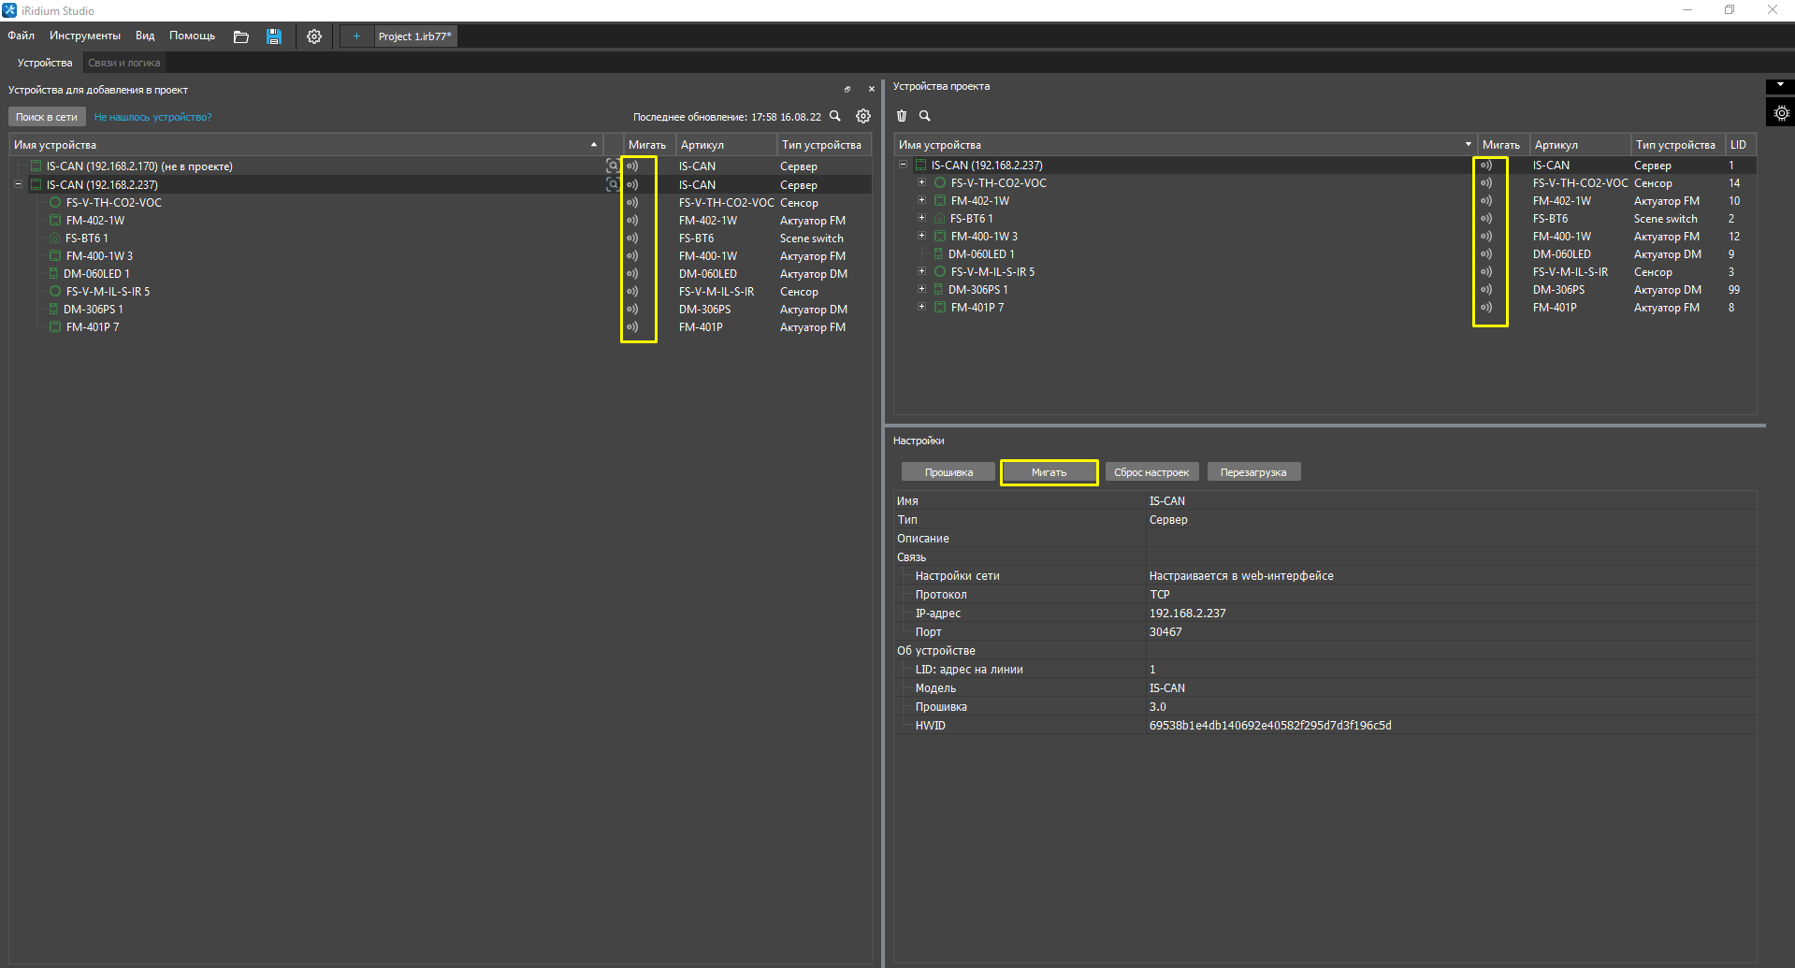Collapse IS-CAN (192.168.2.237) in left device list
This screenshot has width=1795, height=968.
pos(18,184)
